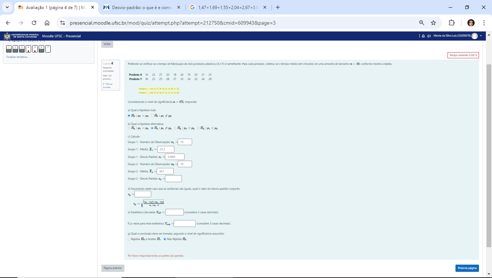Open Chrome three-dot menu
Viewport: 492px width, 278px height.
484,23
